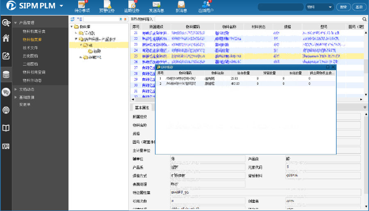Viewport: 369px width, 211px height.
Task: Click the 搜索 search button
Action: click(344, 7)
